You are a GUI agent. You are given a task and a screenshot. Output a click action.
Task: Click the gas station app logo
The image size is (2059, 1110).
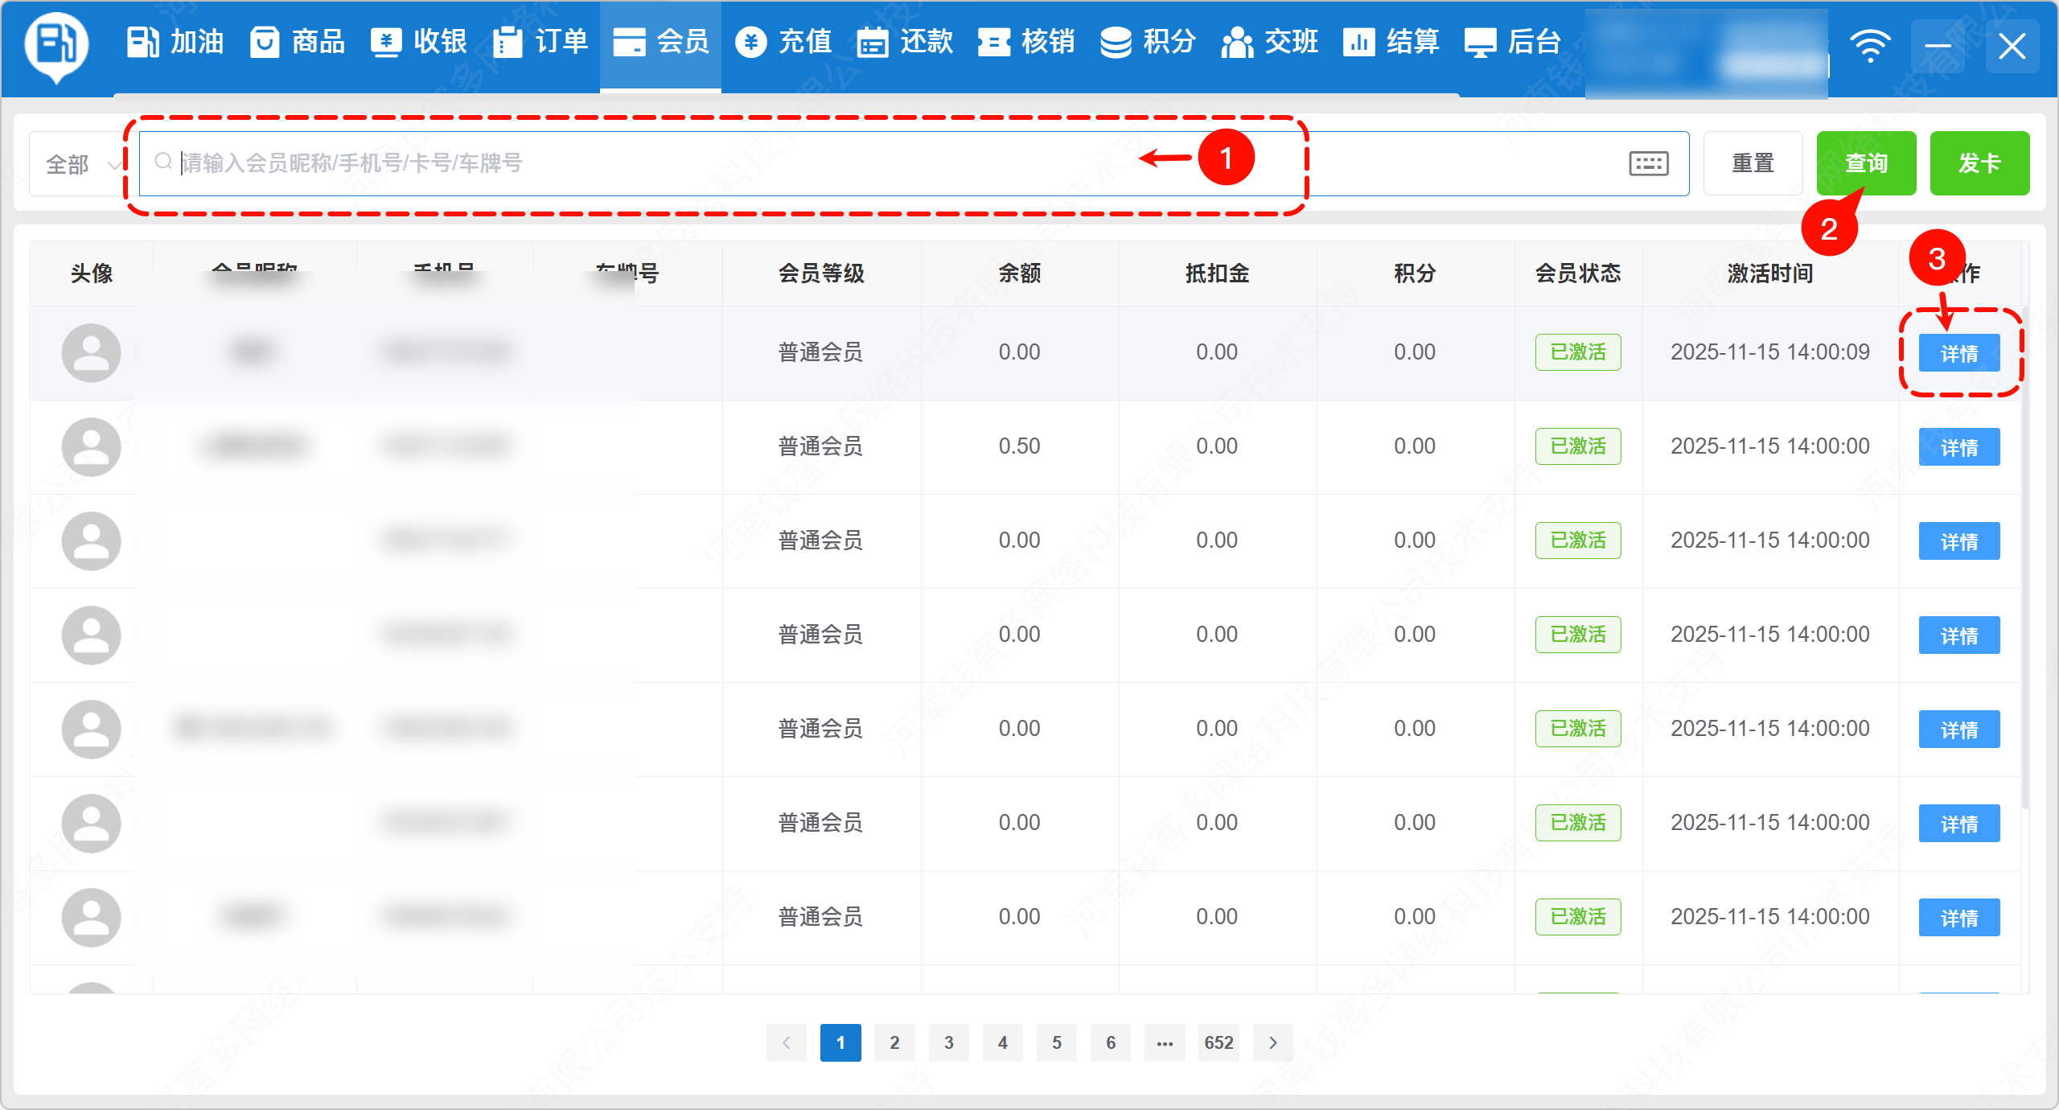click(x=56, y=43)
